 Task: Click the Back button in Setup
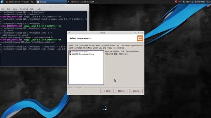tap(107, 91)
